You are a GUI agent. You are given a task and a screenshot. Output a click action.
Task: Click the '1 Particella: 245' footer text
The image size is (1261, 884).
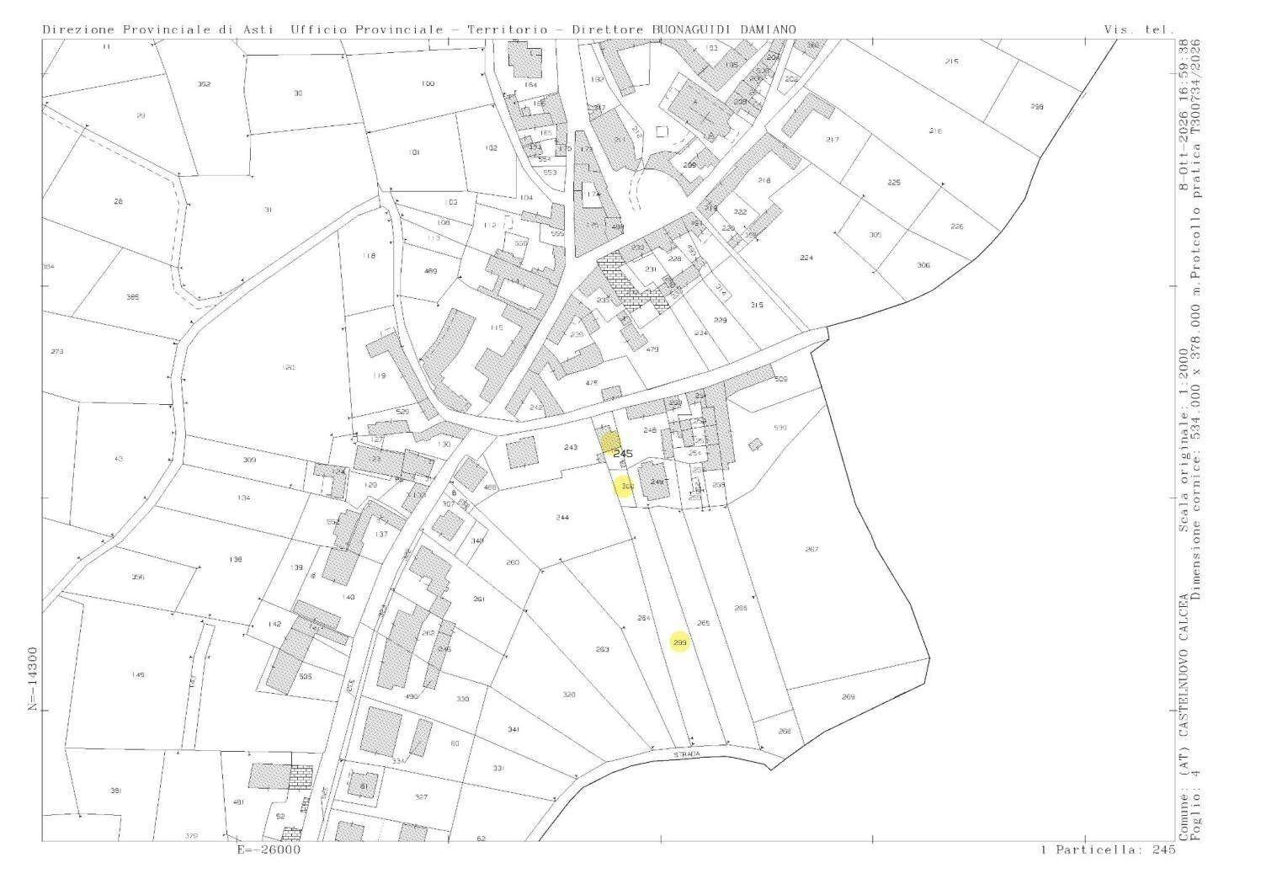1107,849
